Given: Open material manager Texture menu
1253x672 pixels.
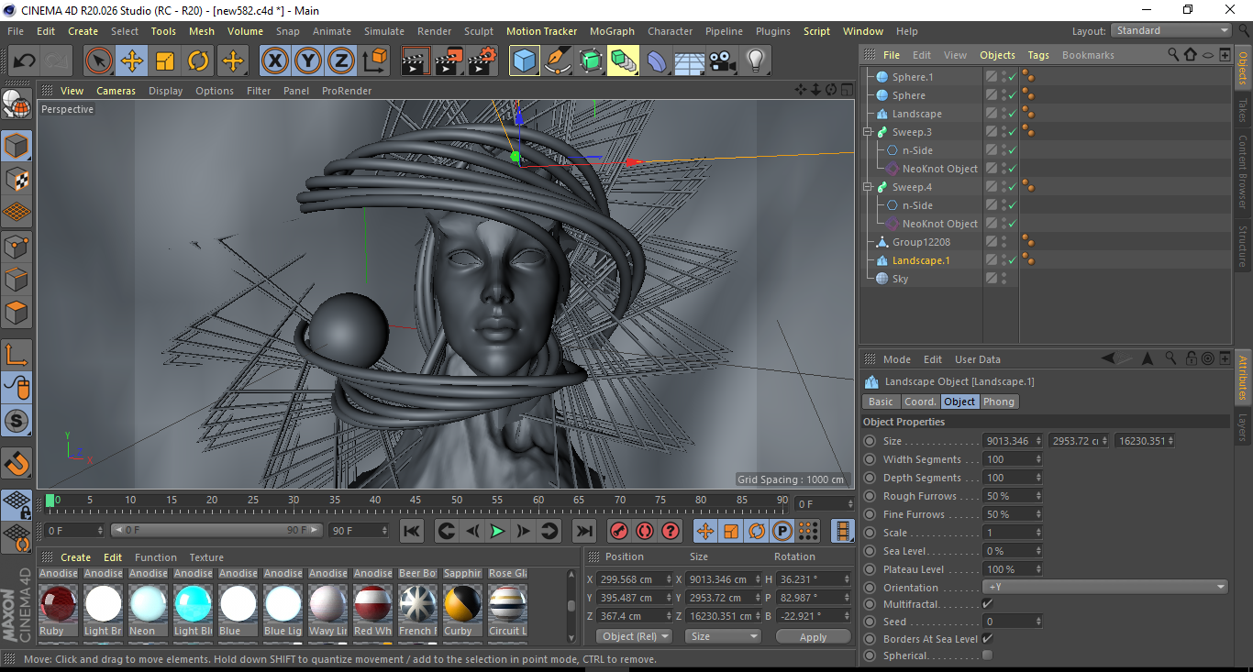Looking at the screenshot, I should (206, 557).
